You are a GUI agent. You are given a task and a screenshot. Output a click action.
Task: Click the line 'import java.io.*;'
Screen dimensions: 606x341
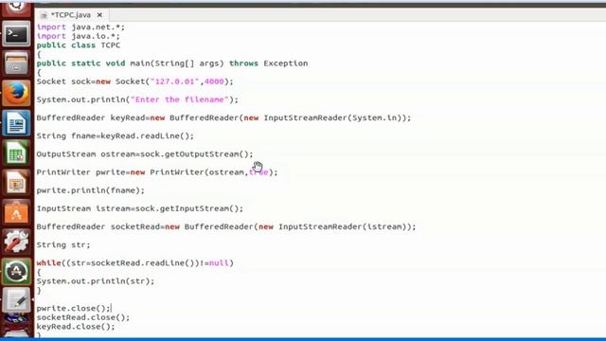[79, 36]
